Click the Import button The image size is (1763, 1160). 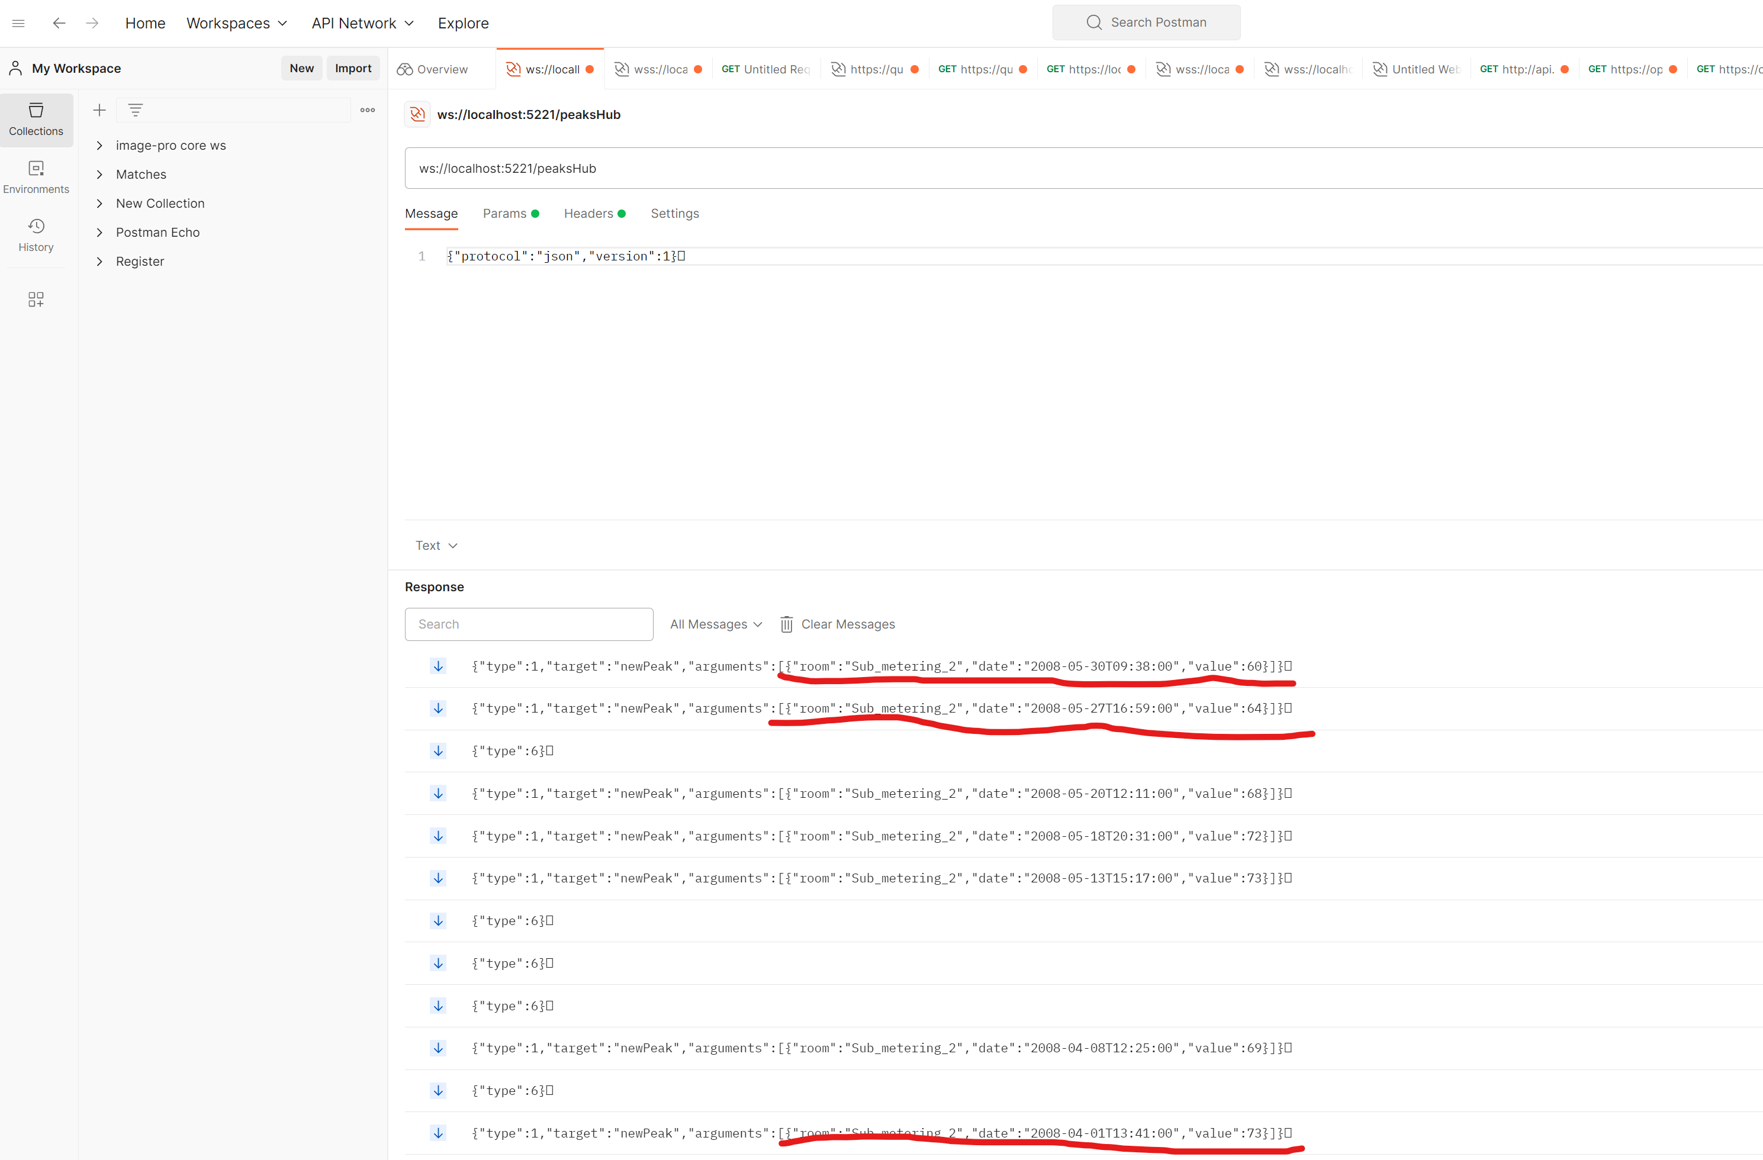coord(353,67)
